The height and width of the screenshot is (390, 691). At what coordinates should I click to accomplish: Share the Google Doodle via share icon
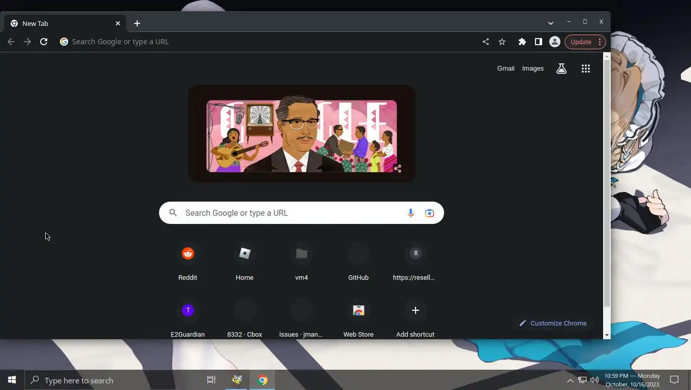pyautogui.click(x=397, y=169)
